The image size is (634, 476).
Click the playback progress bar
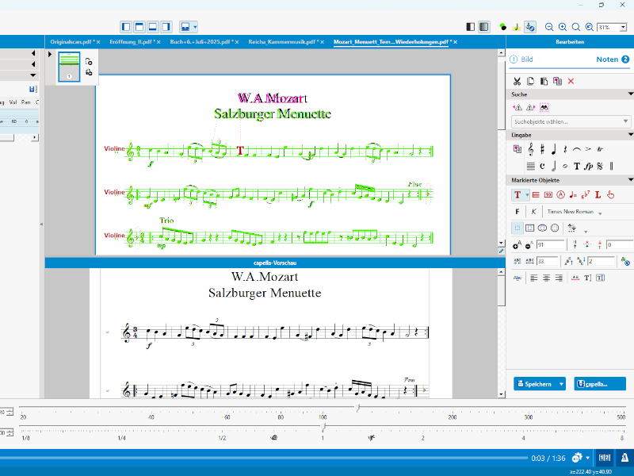264,459
